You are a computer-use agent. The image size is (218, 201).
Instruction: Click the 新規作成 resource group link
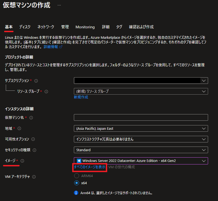point(81,97)
